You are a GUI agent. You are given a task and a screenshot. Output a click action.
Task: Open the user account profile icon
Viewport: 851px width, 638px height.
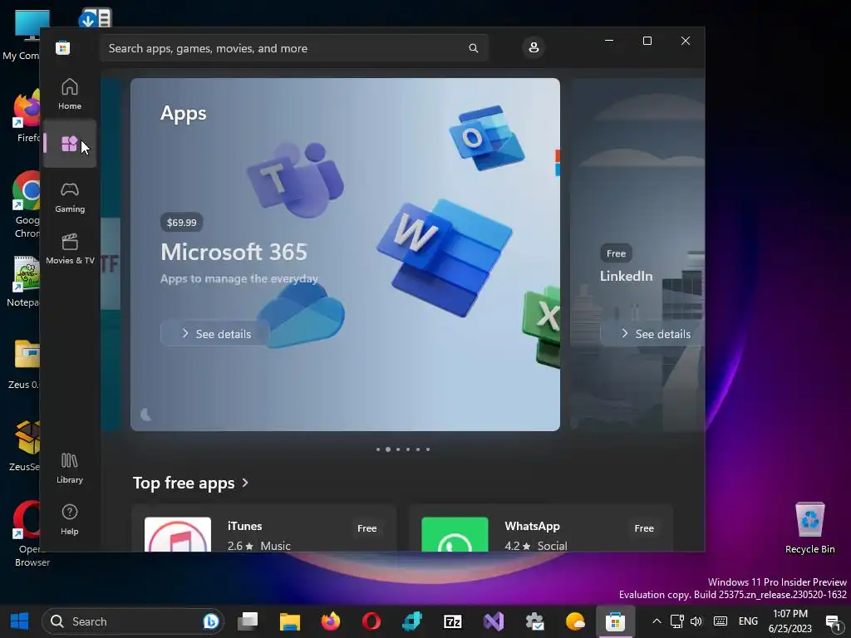[x=534, y=47]
